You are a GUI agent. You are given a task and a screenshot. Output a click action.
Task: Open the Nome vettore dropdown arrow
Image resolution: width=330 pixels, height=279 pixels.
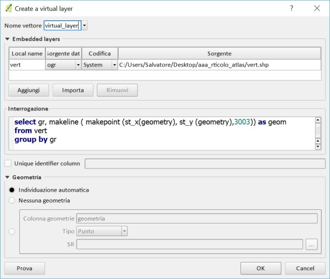[x=85, y=26]
